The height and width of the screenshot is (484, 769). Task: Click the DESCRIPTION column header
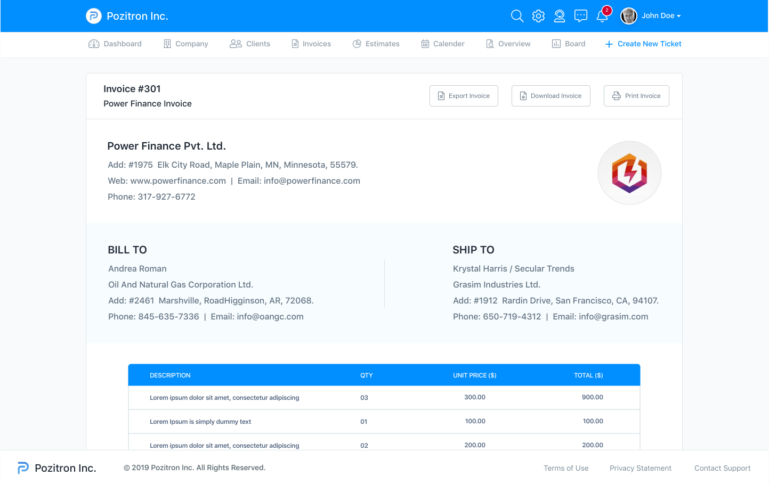tap(170, 375)
